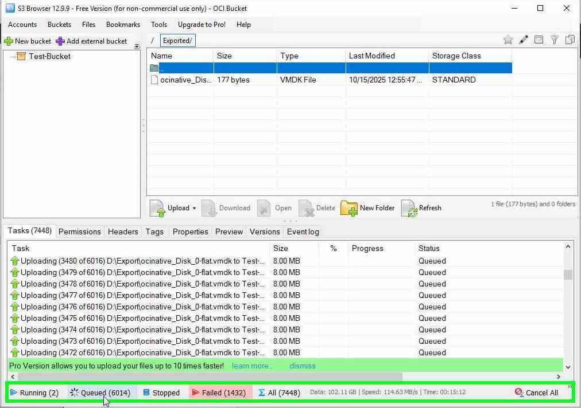Click the green plus New bucket icon
Image resolution: width=581 pixels, height=408 pixels.
tap(9, 41)
